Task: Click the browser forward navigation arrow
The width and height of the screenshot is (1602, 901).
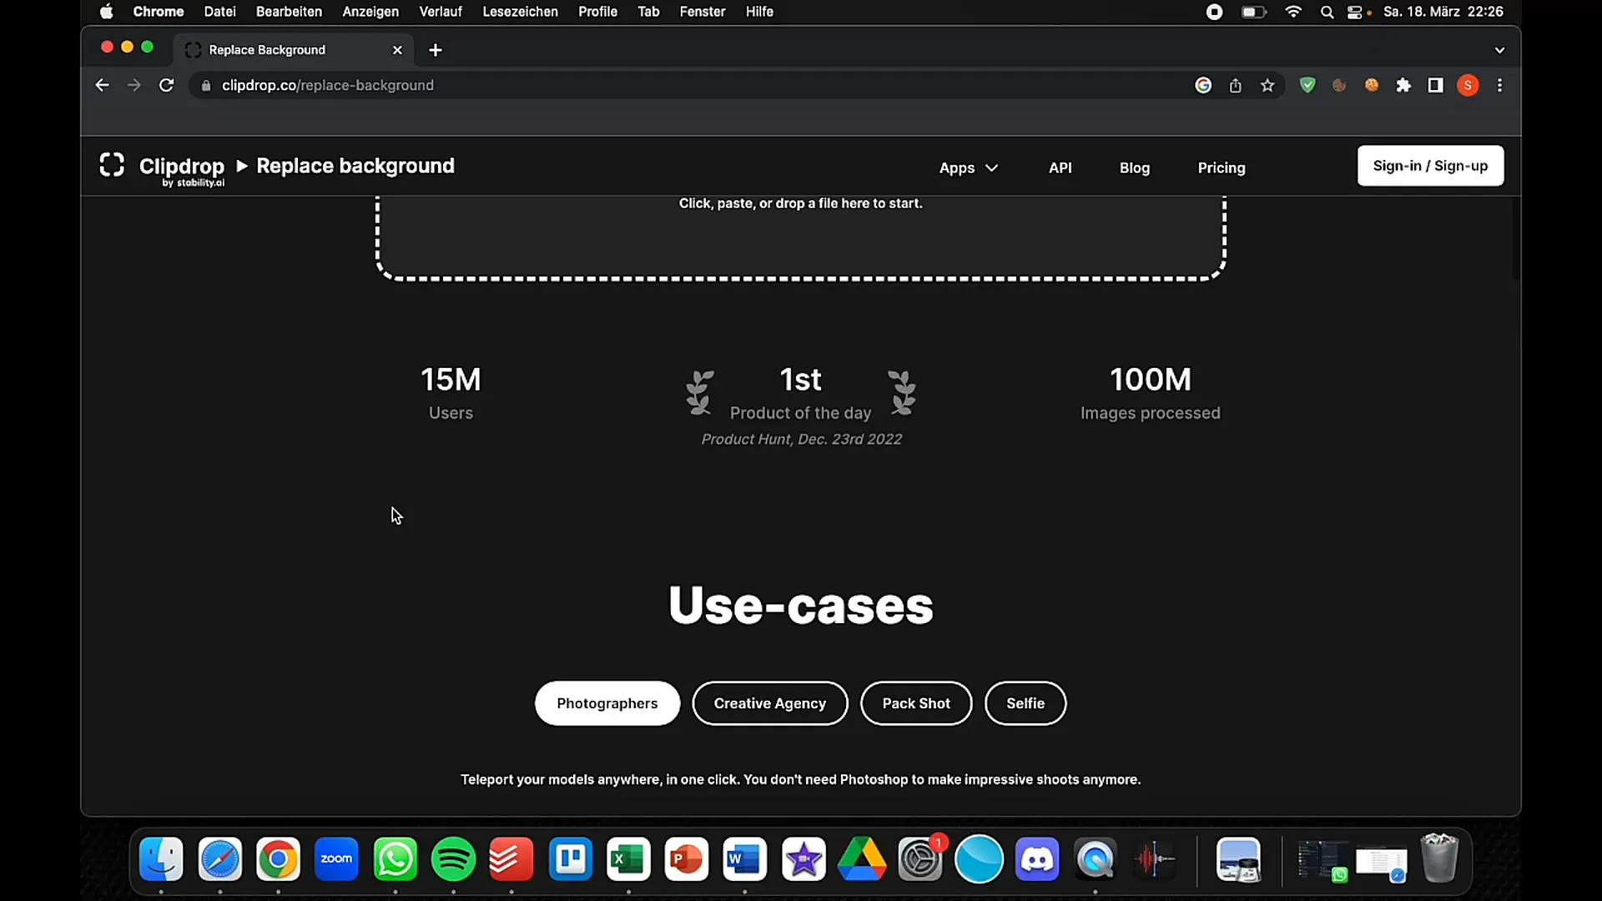Action: pos(133,85)
